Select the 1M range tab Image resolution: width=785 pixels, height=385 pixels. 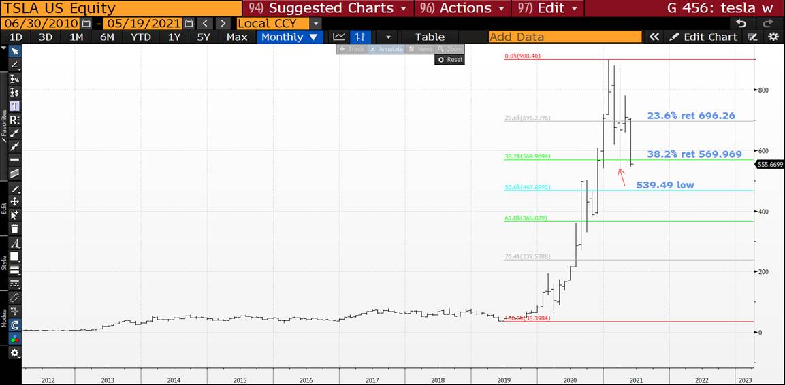[76, 37]
